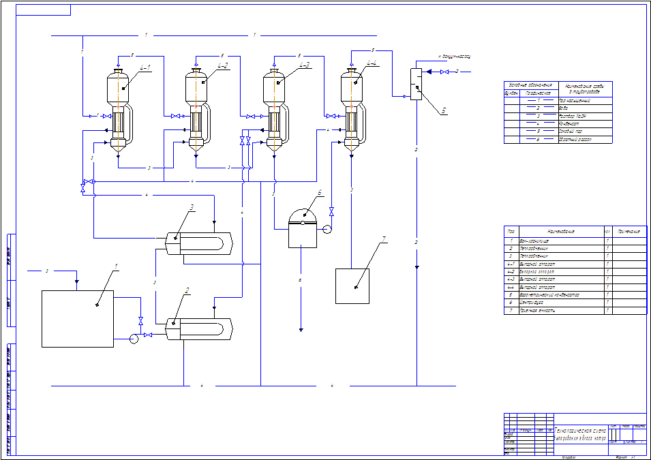Viewport: 651px width, 460px height.
Task: Select the centrifuge symbol marked 6
Action: [x=303, y=228]
